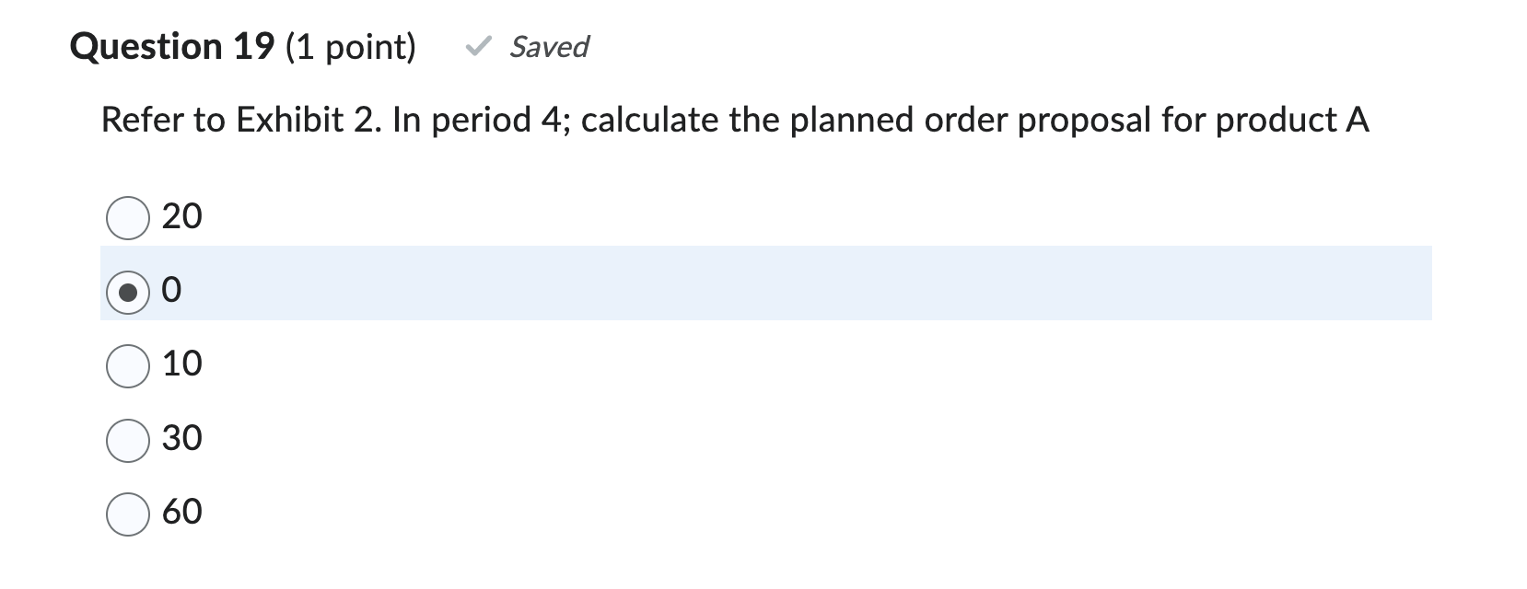The height and width of the screenshot is (589, 1527).
Task: Click the answer label text 60
Action: point(181,512)
